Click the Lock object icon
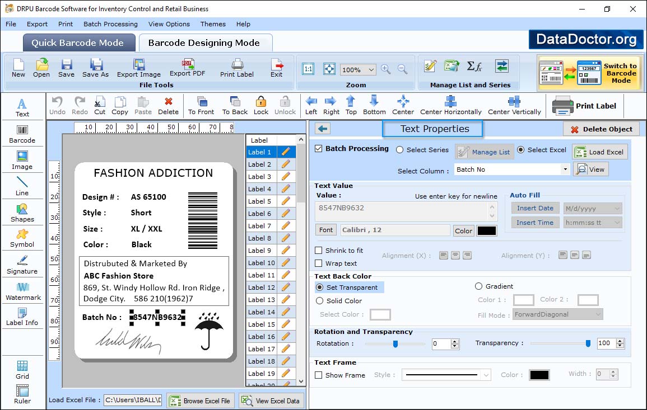This screenshot has width=647, height=410. coord(261,106)
